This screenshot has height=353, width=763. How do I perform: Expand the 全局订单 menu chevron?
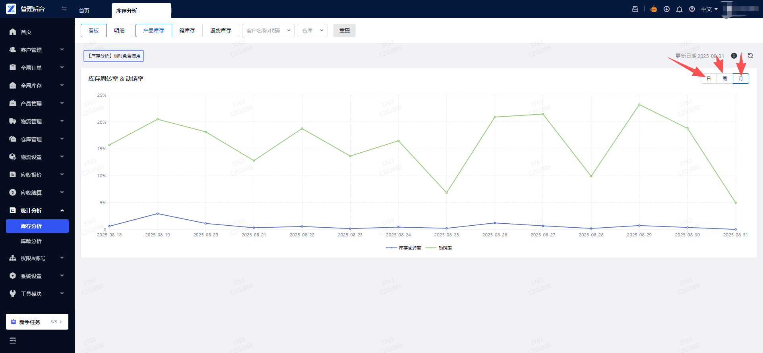coord(62,67)
